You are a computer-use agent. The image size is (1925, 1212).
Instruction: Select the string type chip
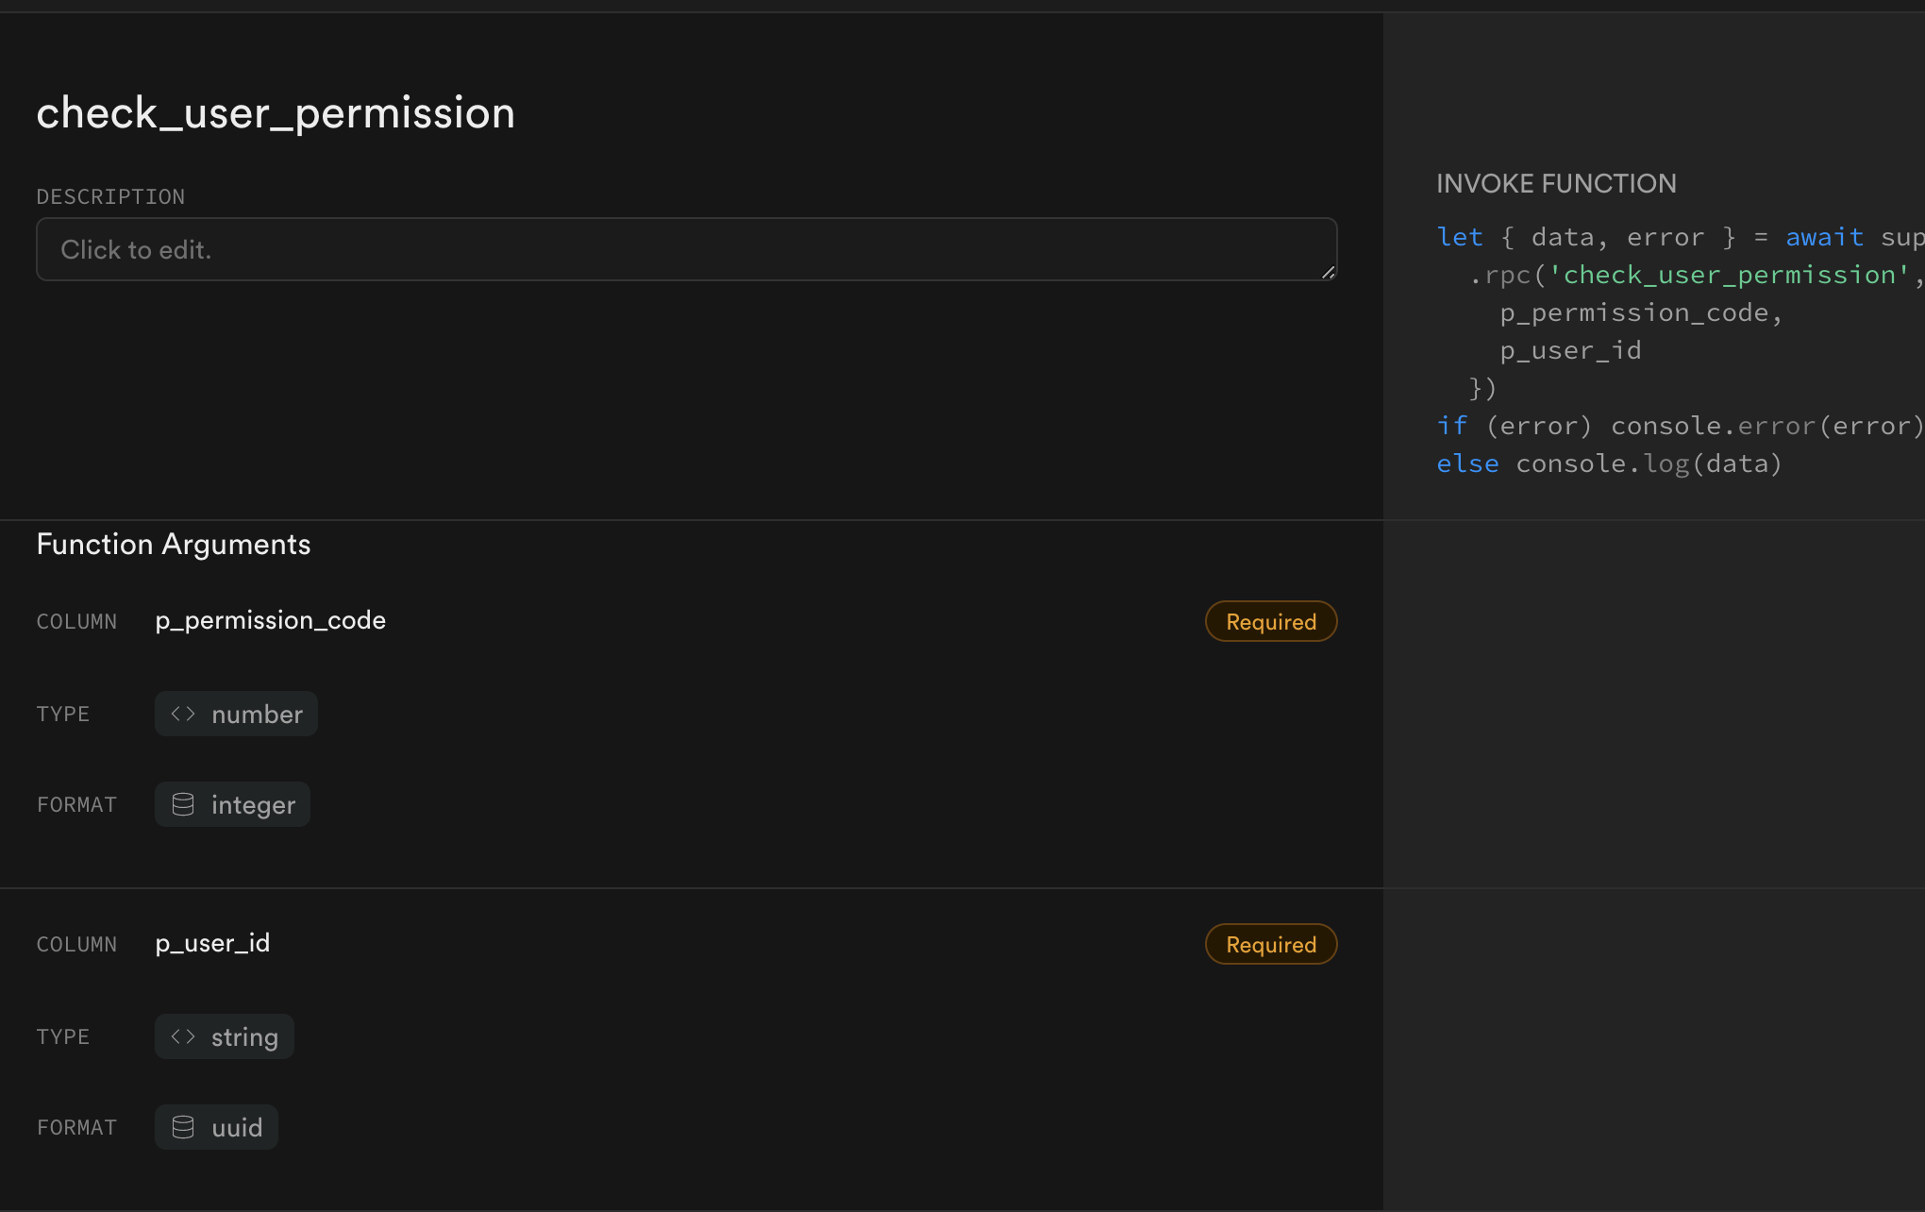(225, 1036)
